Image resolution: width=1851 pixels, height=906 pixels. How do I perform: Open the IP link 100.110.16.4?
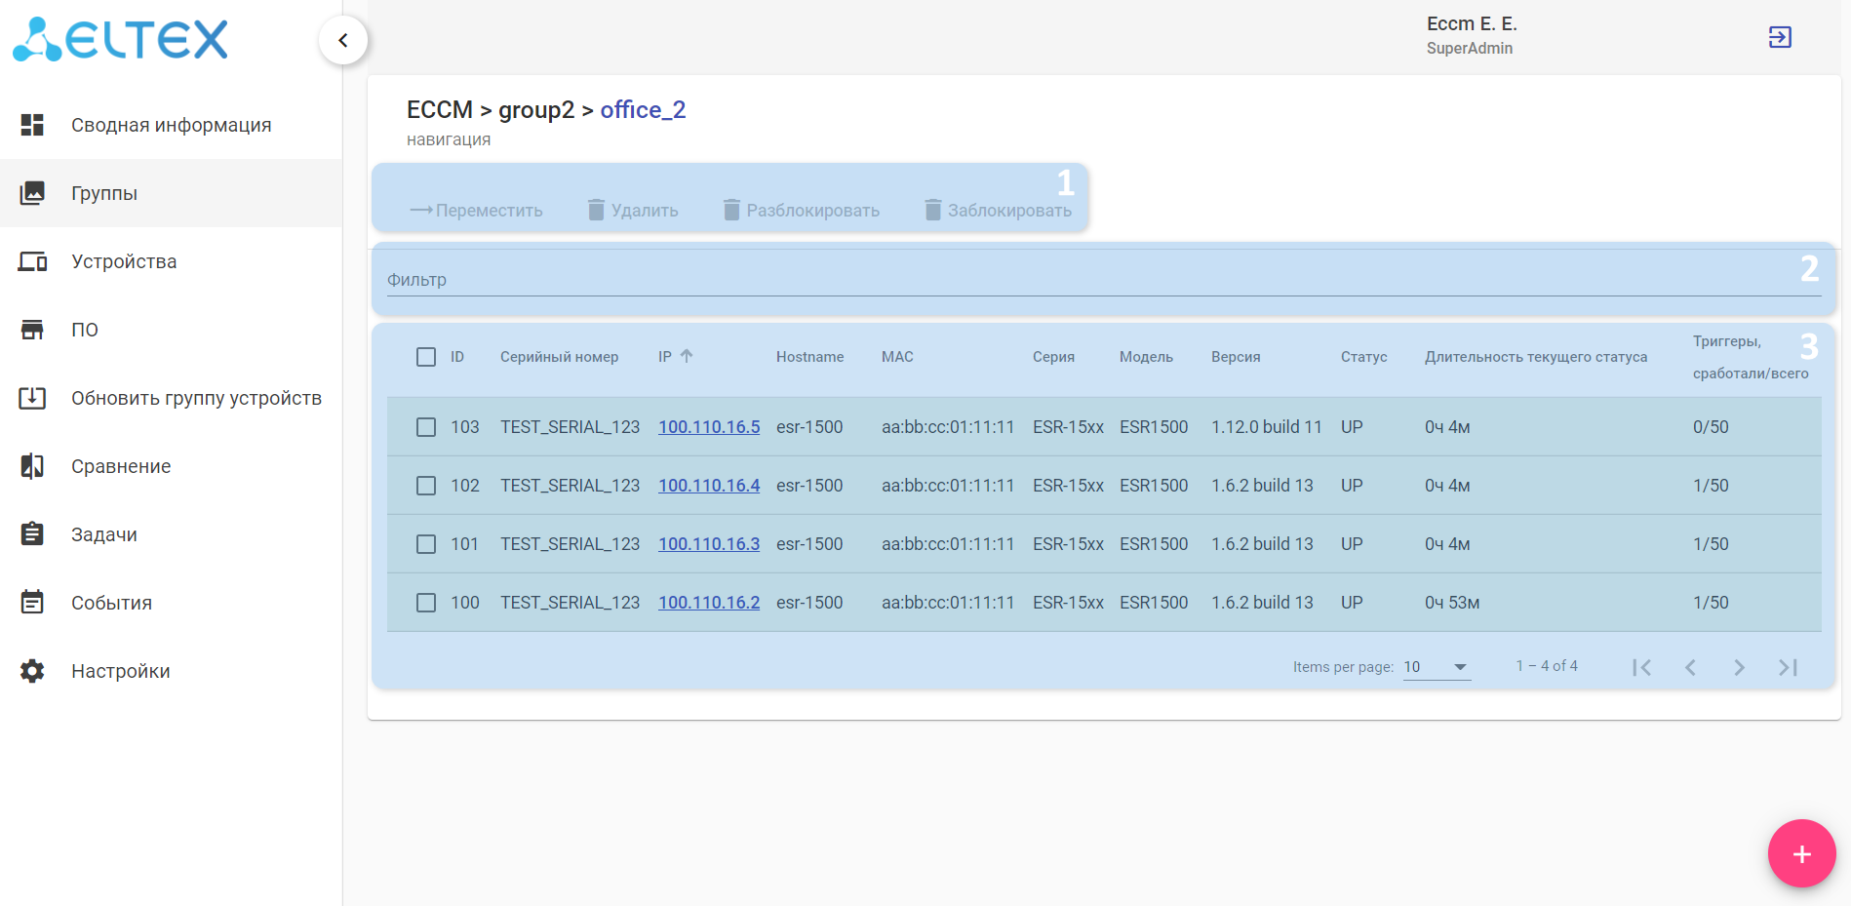pos(709,486)
